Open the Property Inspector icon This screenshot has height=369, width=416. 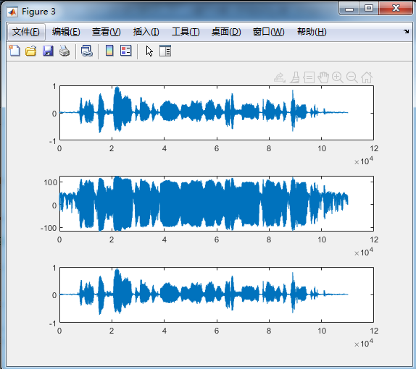[x=165, y=51]
